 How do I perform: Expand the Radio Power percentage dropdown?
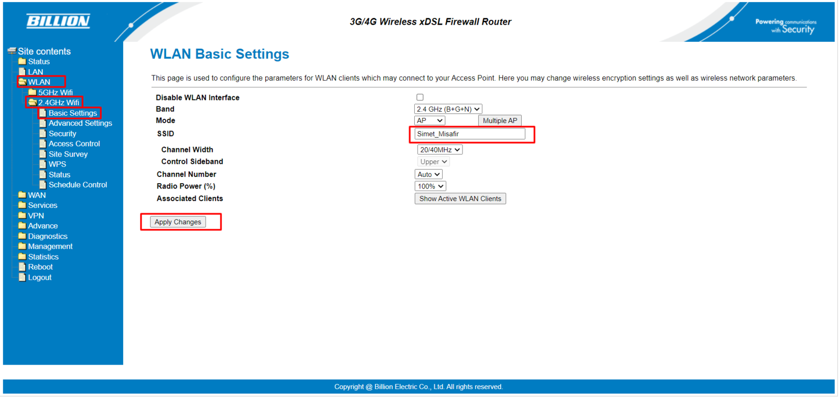pos(430,186)
